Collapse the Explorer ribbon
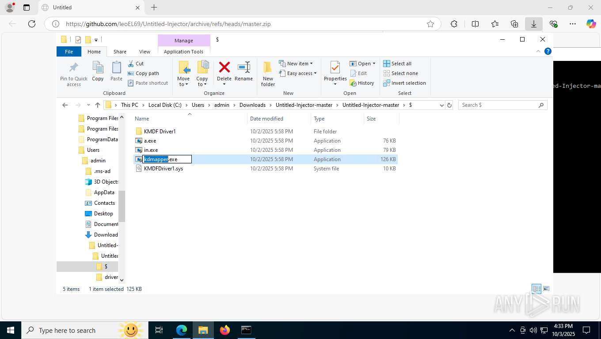Screen dimensions: 601x339 point(538,51)
